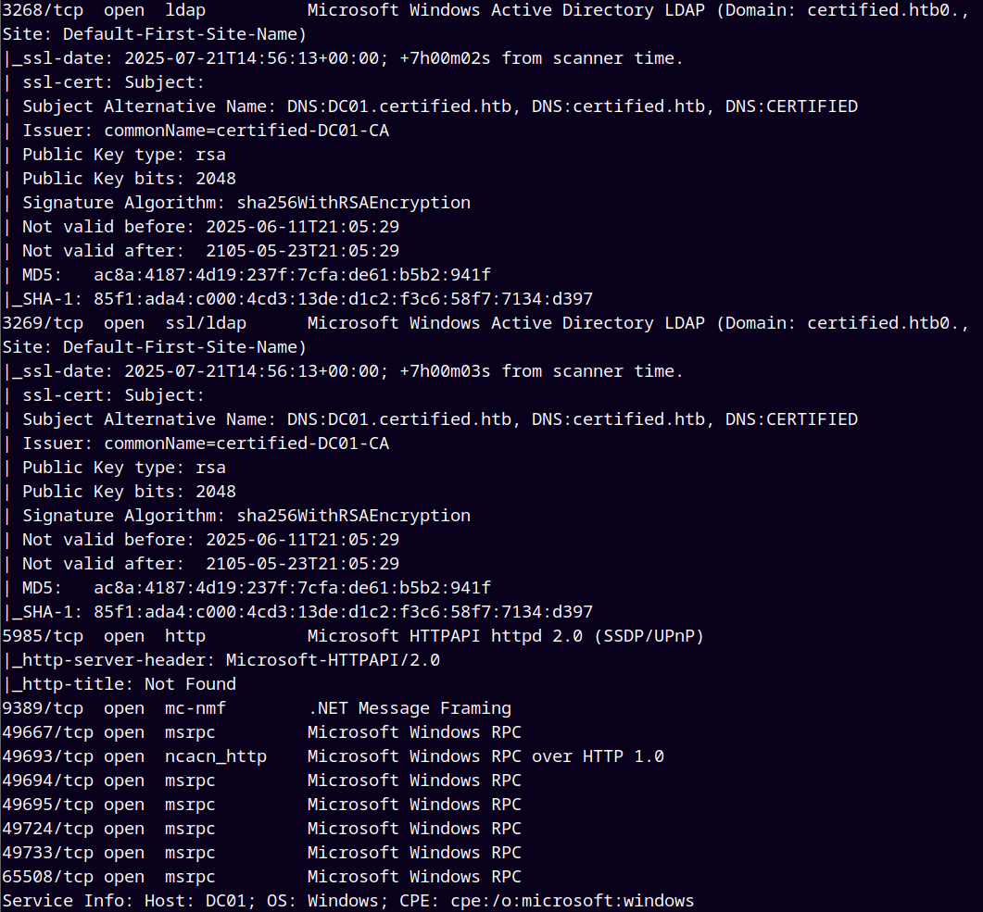Click the ncacn_http service name
This screenshot has height=912, width=983.
click(x=216, y=756)
